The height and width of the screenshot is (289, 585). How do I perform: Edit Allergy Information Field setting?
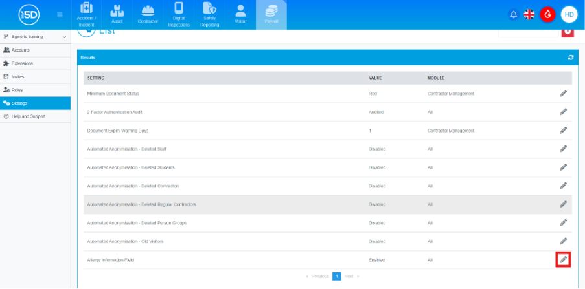click(x=564, y=259)
